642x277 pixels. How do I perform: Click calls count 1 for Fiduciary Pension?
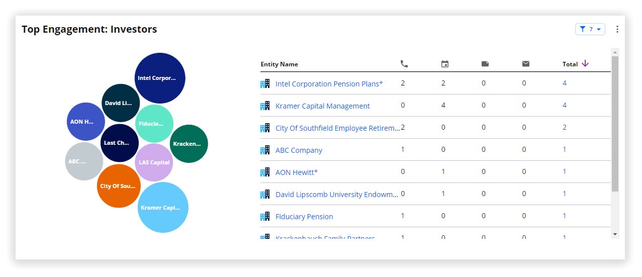403,216
